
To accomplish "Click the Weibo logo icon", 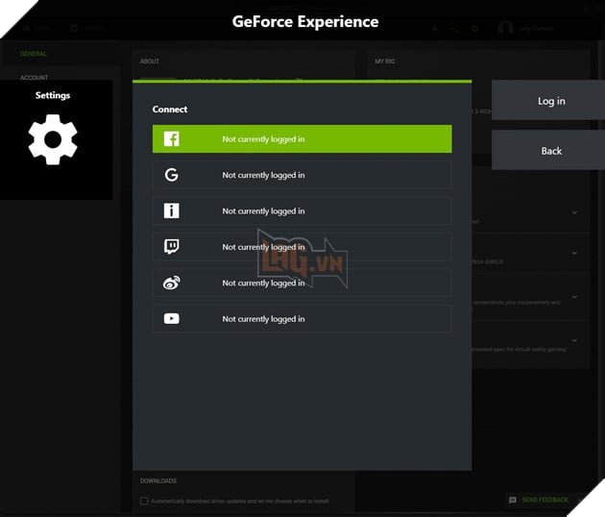I will coord(171,283).
